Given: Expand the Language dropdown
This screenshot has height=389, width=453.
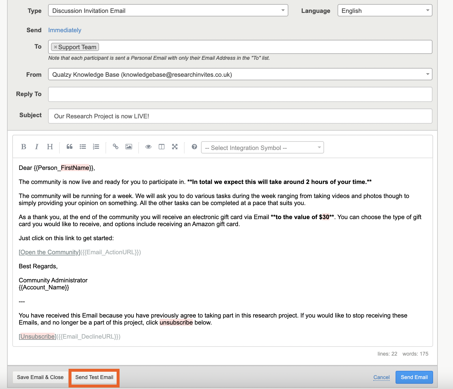Looking at the screenshot, I should click(x=384, y=11).
